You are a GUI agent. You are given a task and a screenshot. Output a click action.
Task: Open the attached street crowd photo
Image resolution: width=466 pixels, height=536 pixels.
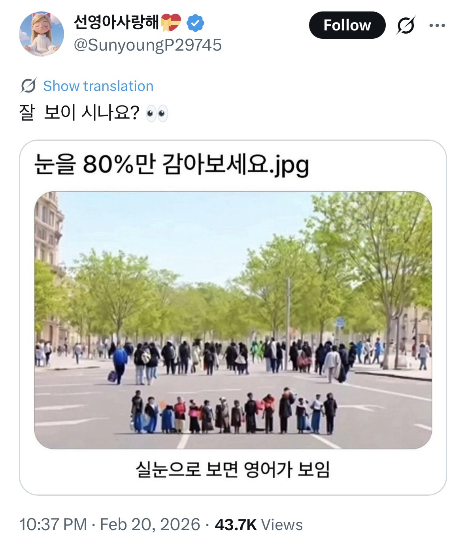click(x=233, y=320)
